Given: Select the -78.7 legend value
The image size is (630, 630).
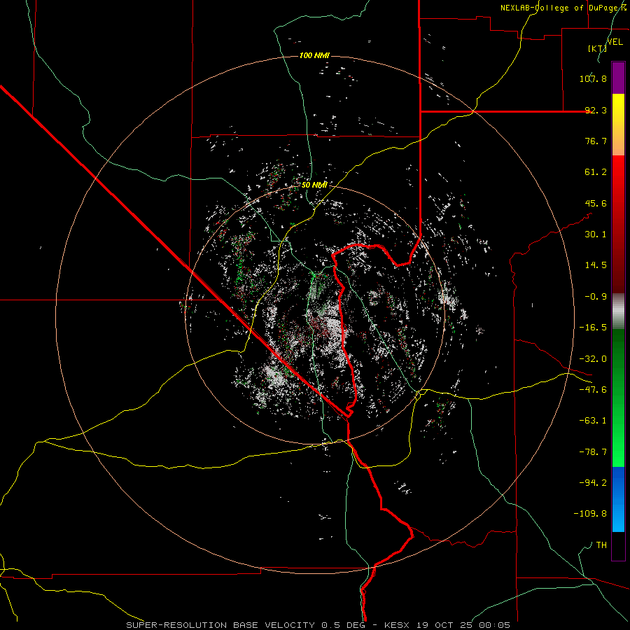Looking at the screenshot, I should (593, 452).
